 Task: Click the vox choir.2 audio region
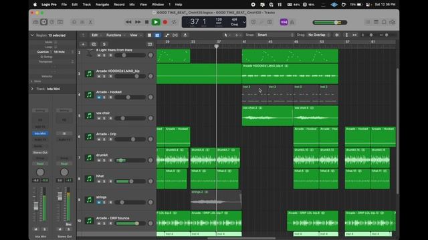click(267, 116)
